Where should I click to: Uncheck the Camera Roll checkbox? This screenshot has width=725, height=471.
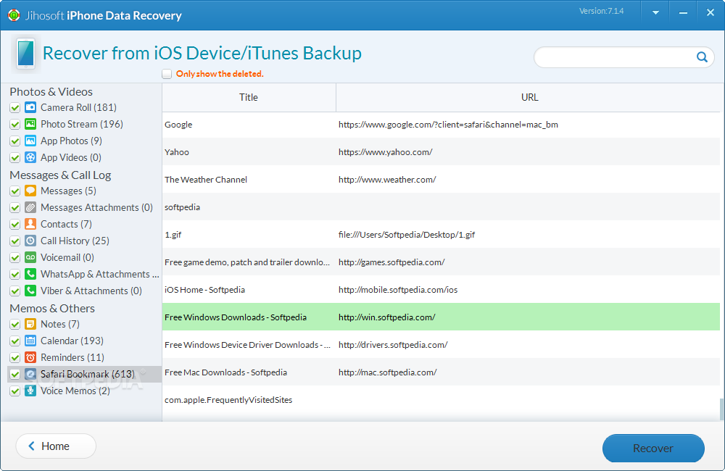[14, 108]
